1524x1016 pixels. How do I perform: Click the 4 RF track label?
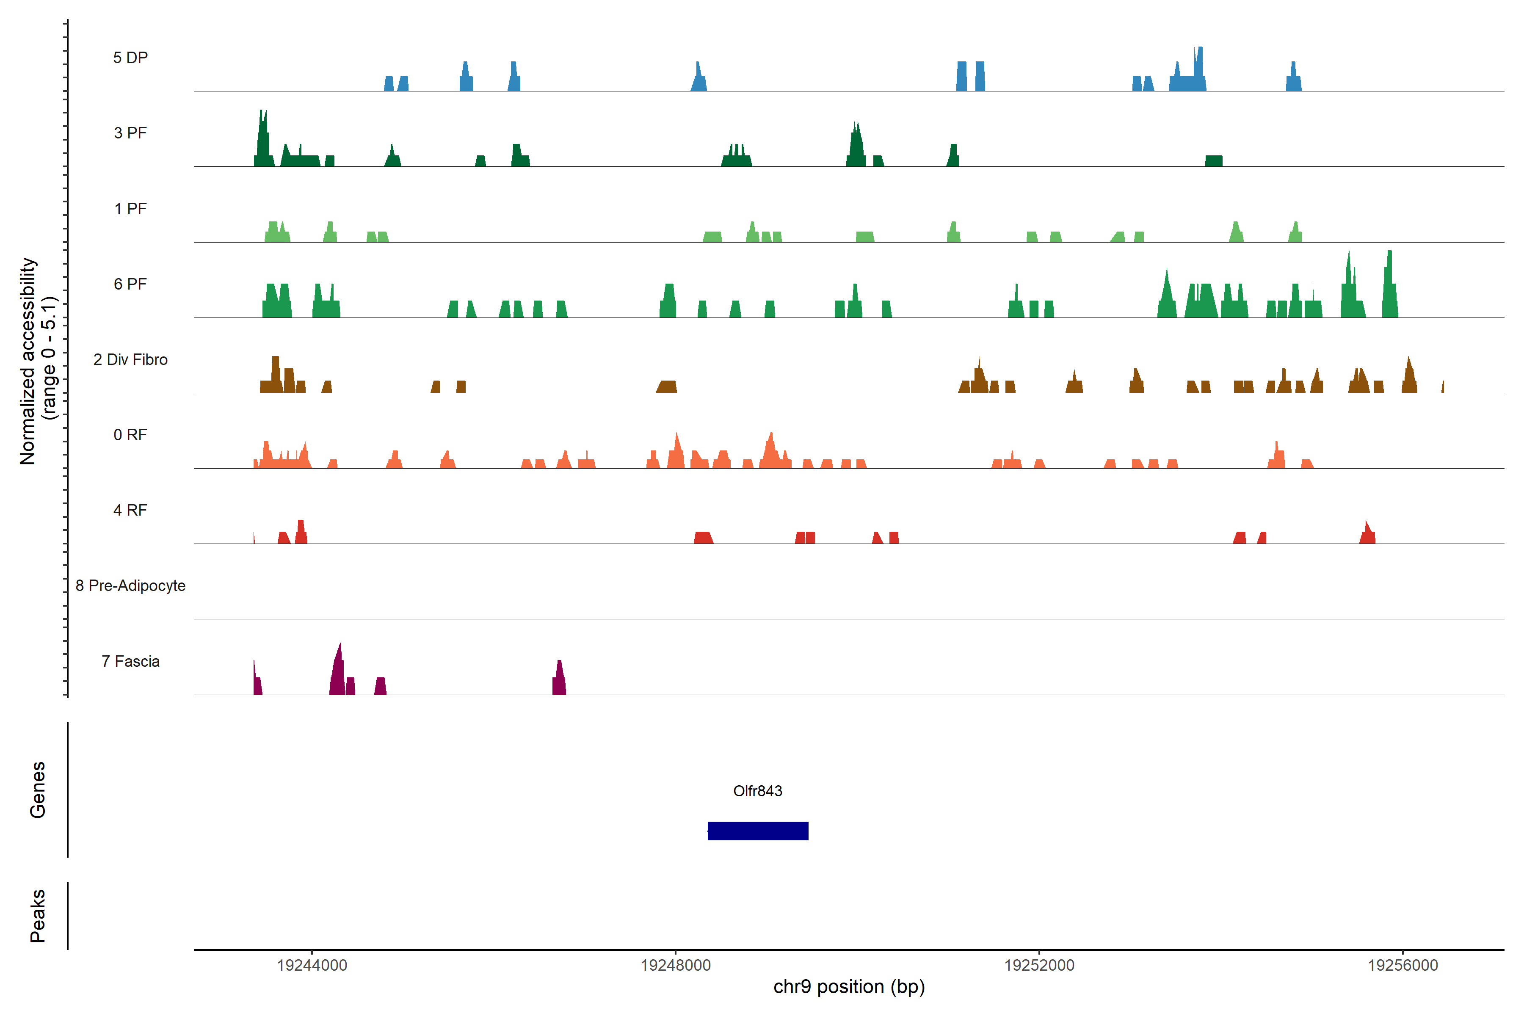point(130,510)
